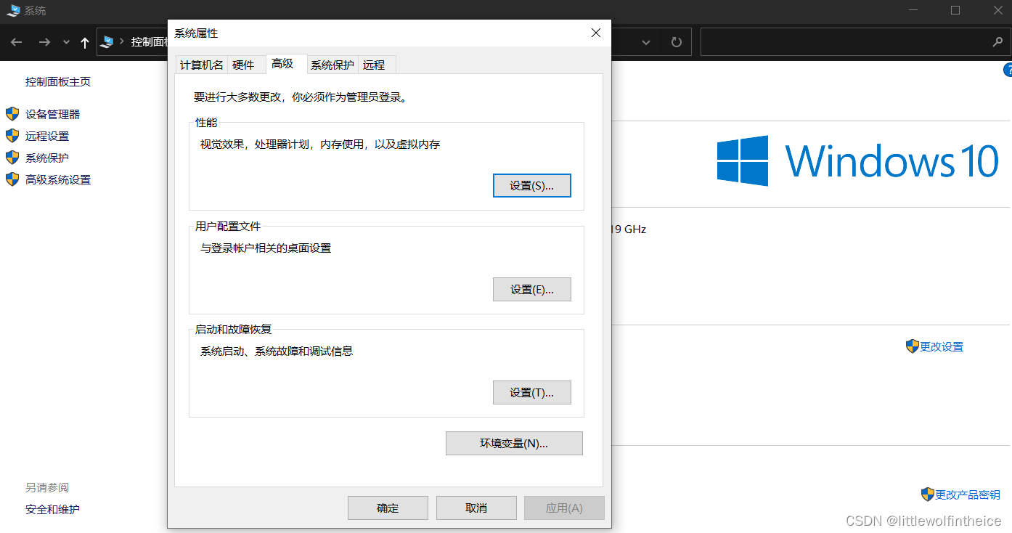Open 控制面板主页 link
Image resolution: width=1012 pixels, height=533 pixels.
pyautogui.click(x=58, y=82)
